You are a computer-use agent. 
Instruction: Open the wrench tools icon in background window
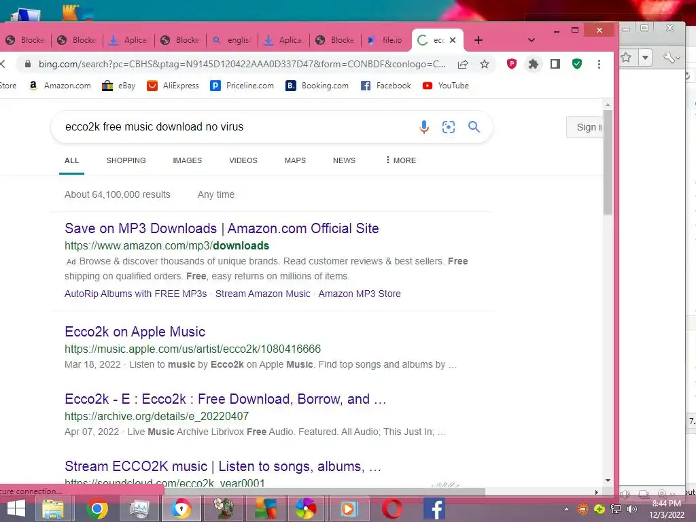coord(671,57)
